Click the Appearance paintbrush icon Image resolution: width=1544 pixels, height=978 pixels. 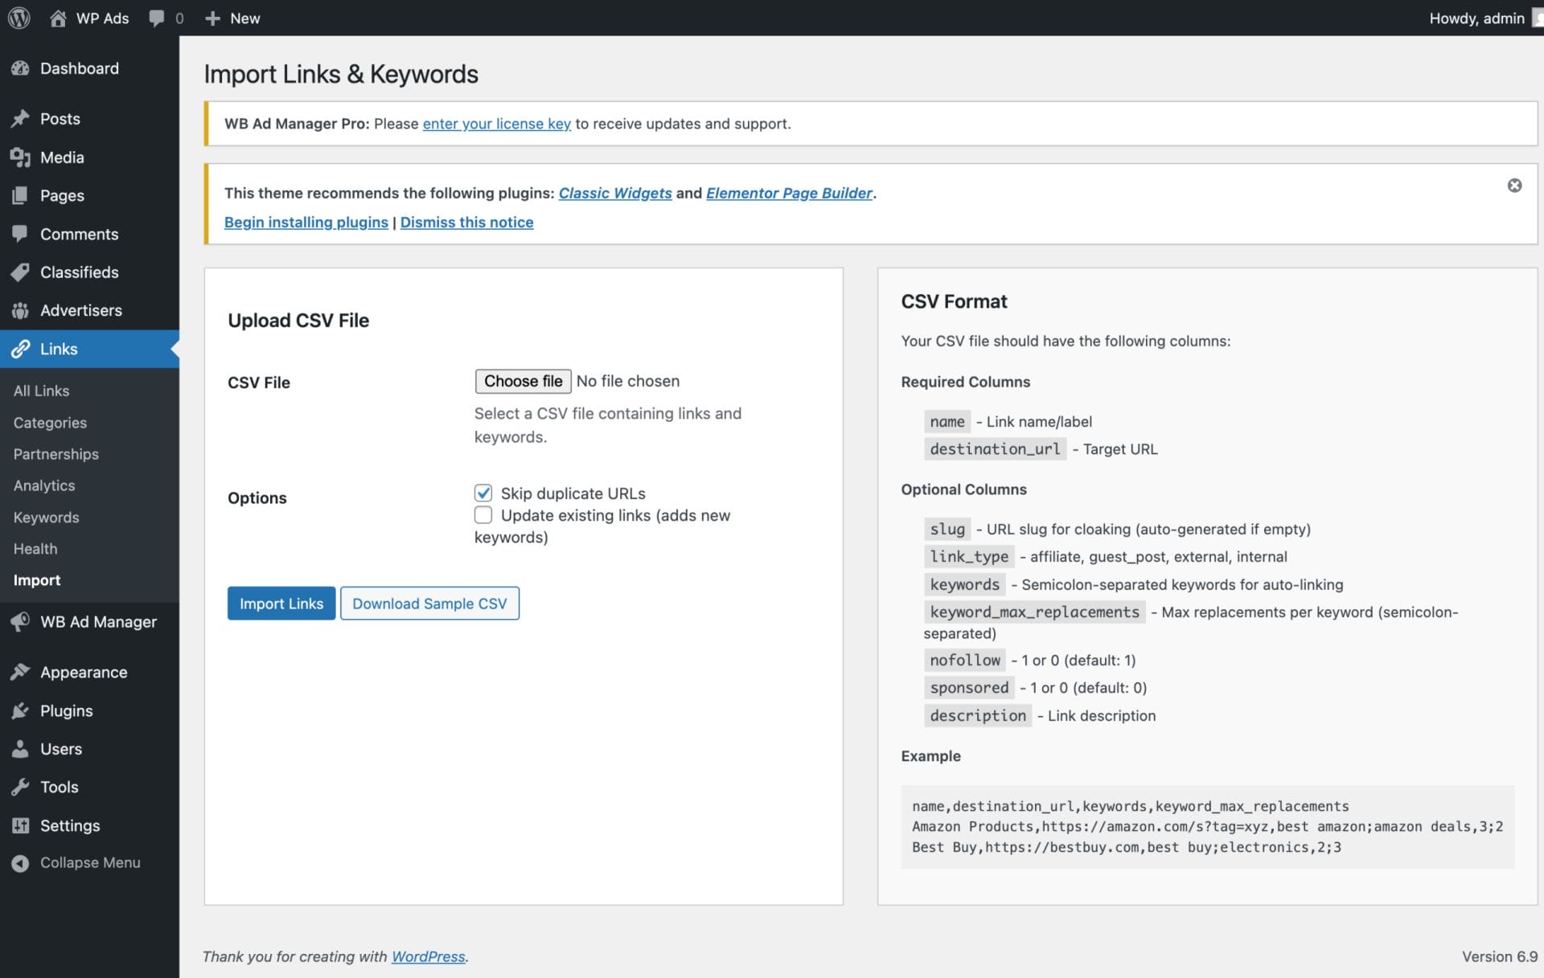pos(21,672)
